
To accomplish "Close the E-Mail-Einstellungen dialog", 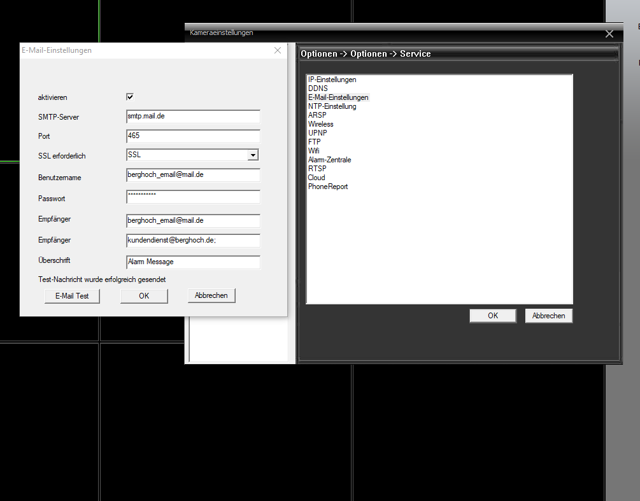I will [278, 50].
